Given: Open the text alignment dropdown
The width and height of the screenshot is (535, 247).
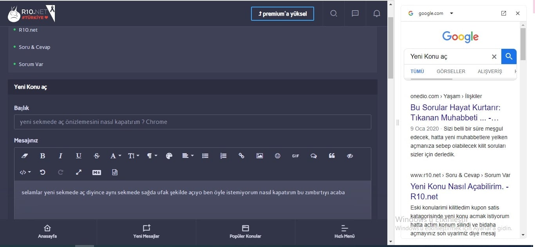Looking at the screenshot, I should tap(188, 156).
